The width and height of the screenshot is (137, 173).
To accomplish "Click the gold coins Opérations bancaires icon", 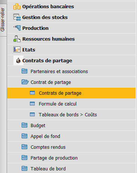I will coord(17,7).
